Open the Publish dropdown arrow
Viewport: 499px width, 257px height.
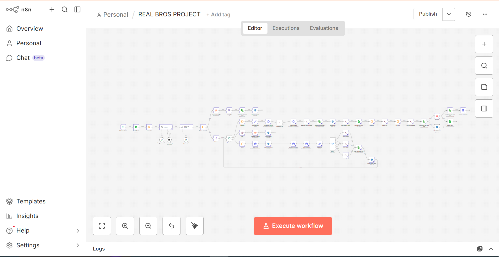pos(449,14)
